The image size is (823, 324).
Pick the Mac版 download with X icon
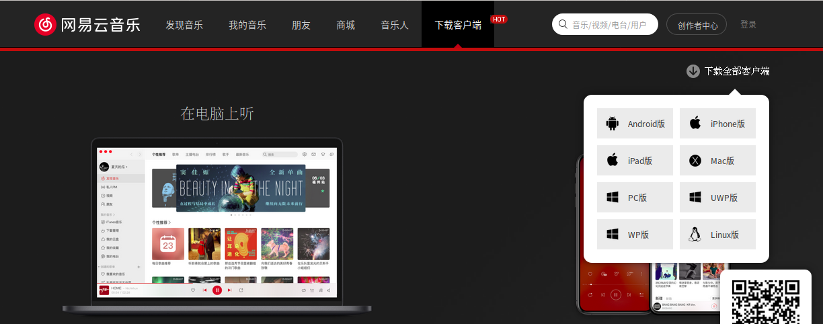717,161
